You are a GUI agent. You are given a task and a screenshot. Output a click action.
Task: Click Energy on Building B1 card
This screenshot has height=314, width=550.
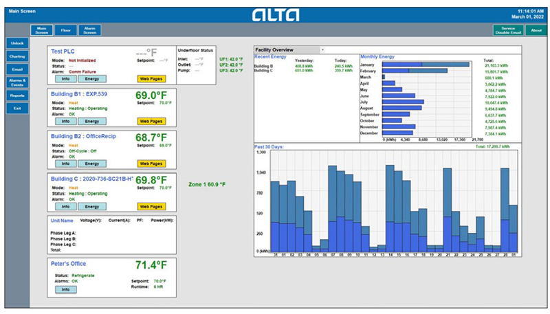click(x=92, y=121)
